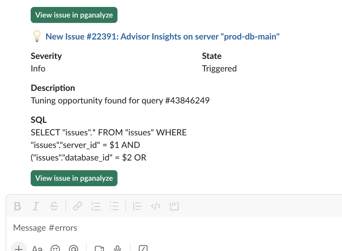Insert a link with the link icon

[78, 206]
